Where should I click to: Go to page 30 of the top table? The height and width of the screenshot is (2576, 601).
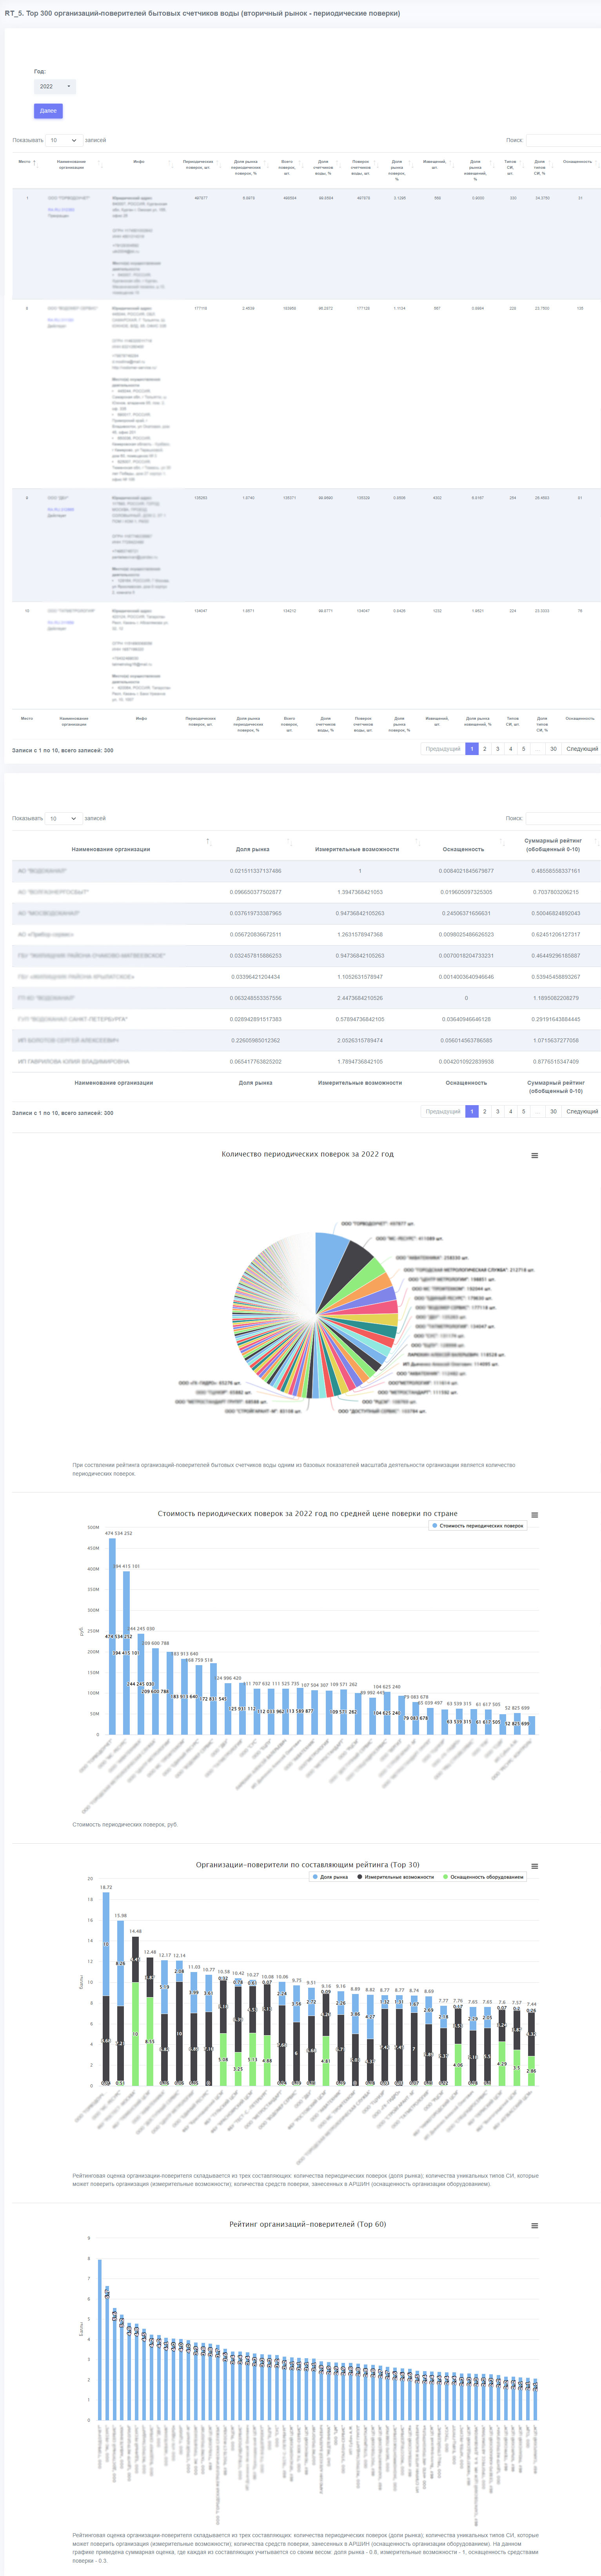coord(553,749)
